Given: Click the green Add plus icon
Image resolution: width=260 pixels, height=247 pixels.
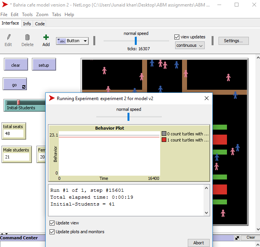Looking at the screenshot, I should coord(46,38).
